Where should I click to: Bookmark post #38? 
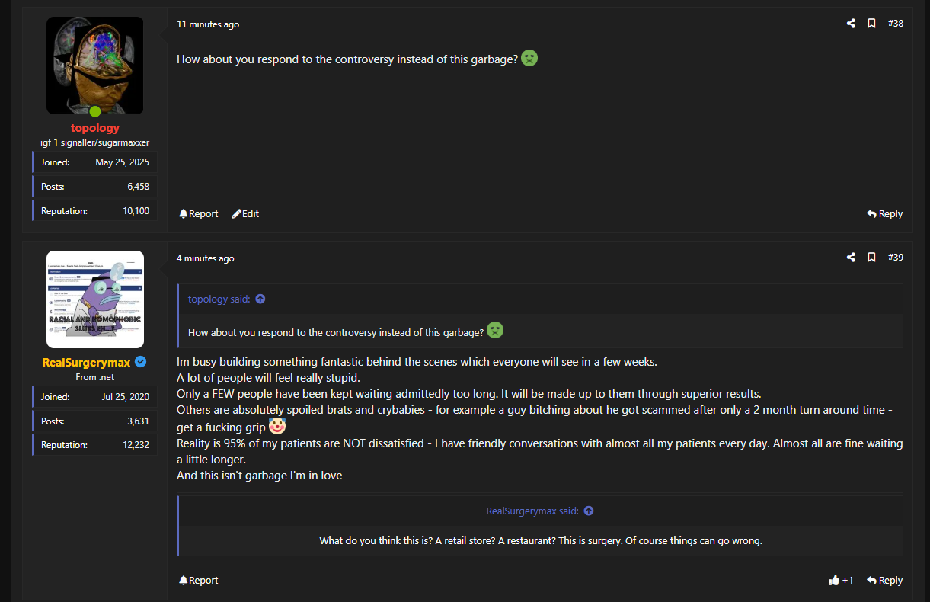point(871,24)
